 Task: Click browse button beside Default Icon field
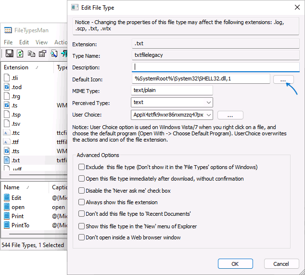click(283, 79)
